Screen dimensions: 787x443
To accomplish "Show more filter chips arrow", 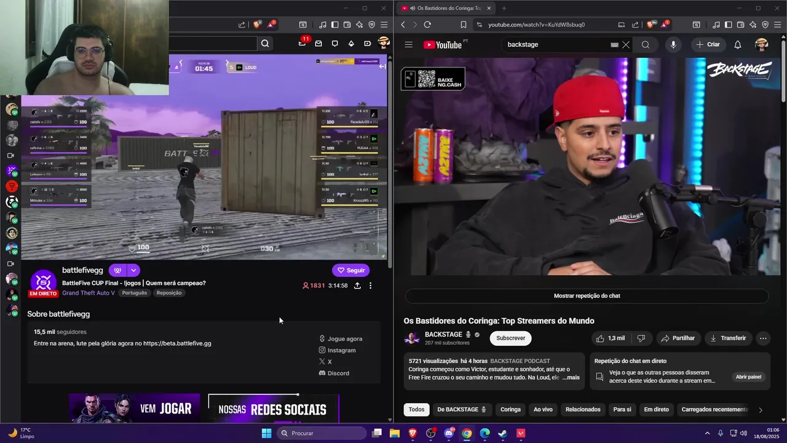I will click(761, 410).
